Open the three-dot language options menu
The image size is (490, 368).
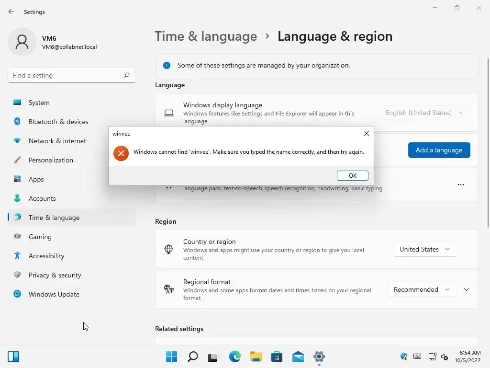coord(461,184)
